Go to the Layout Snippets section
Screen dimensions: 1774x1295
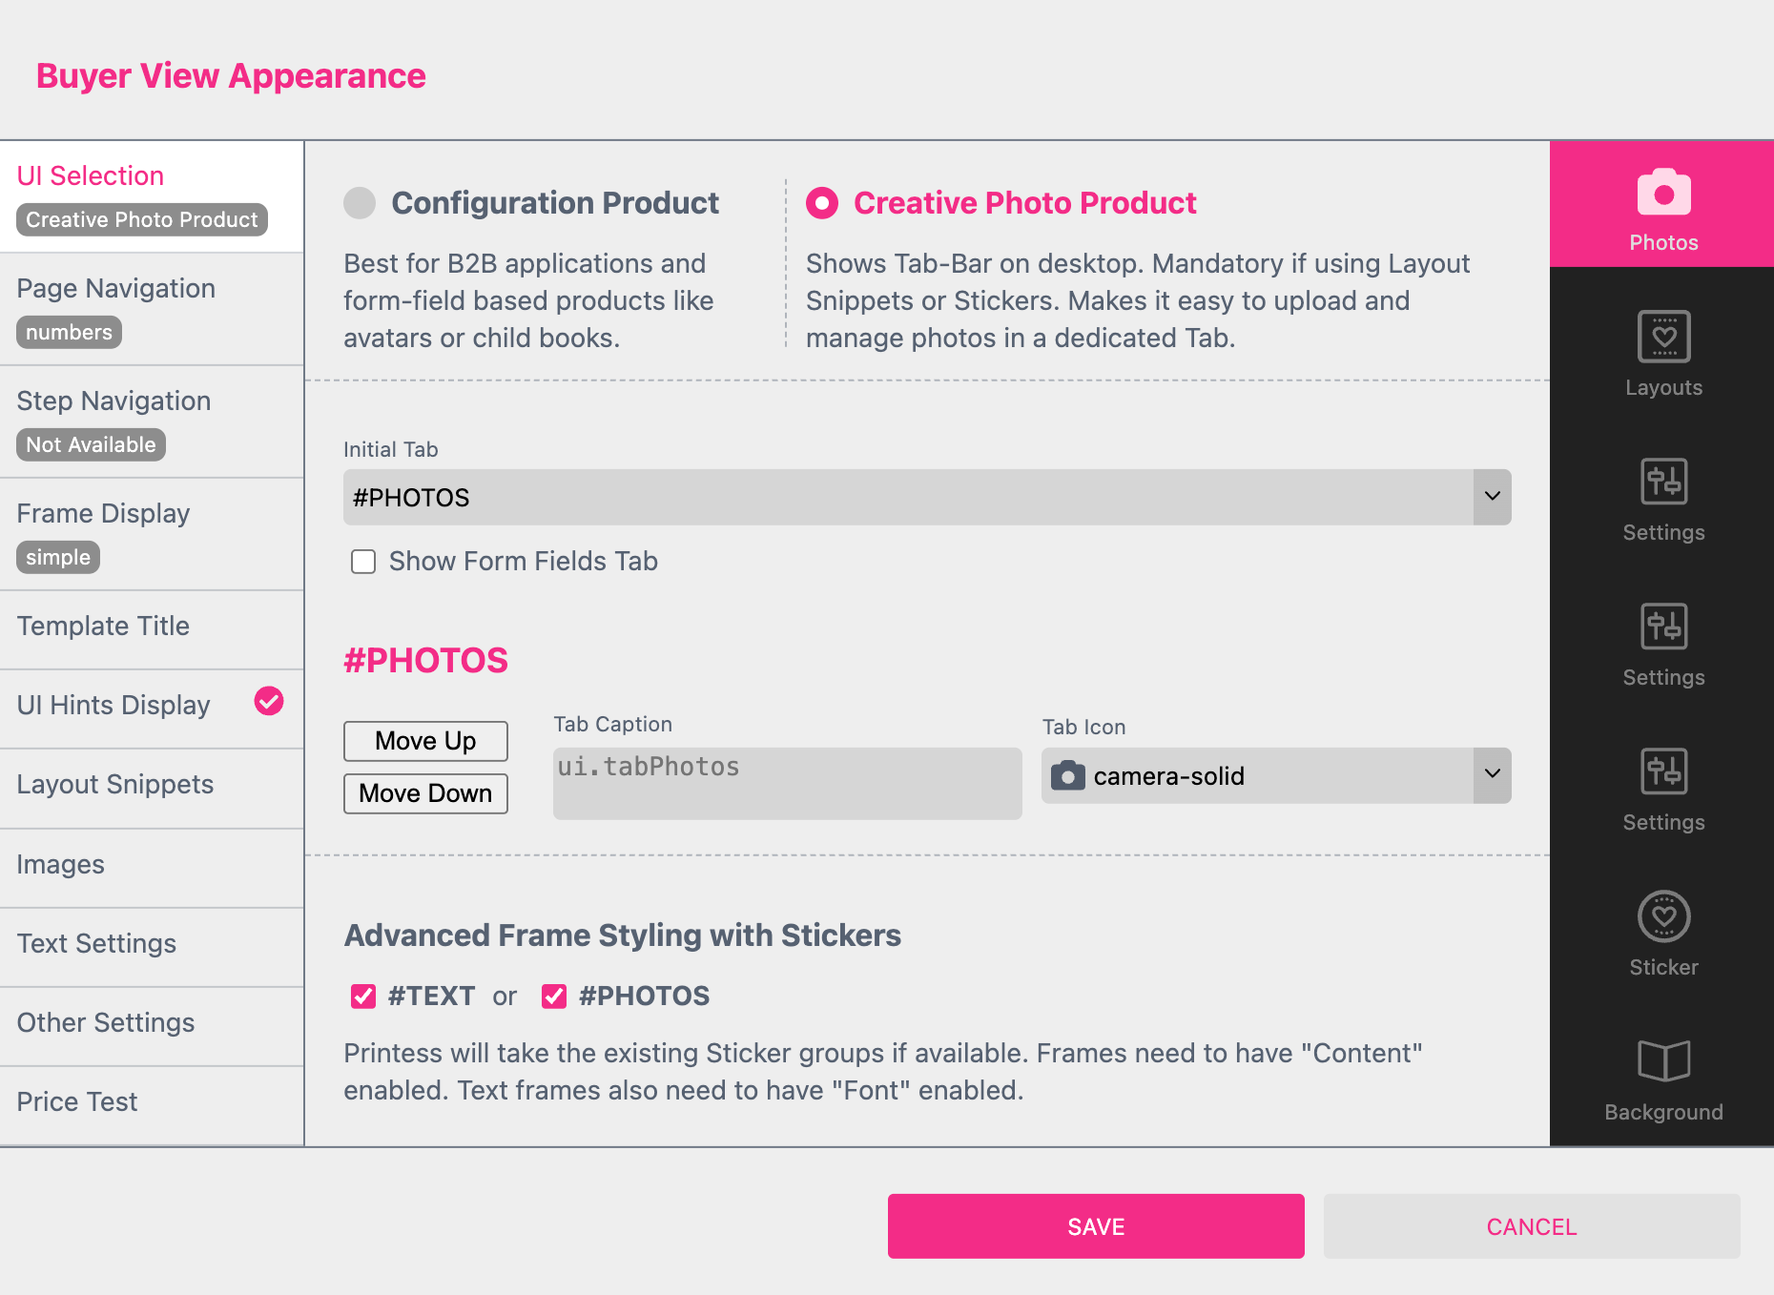(x=115, y=784)
